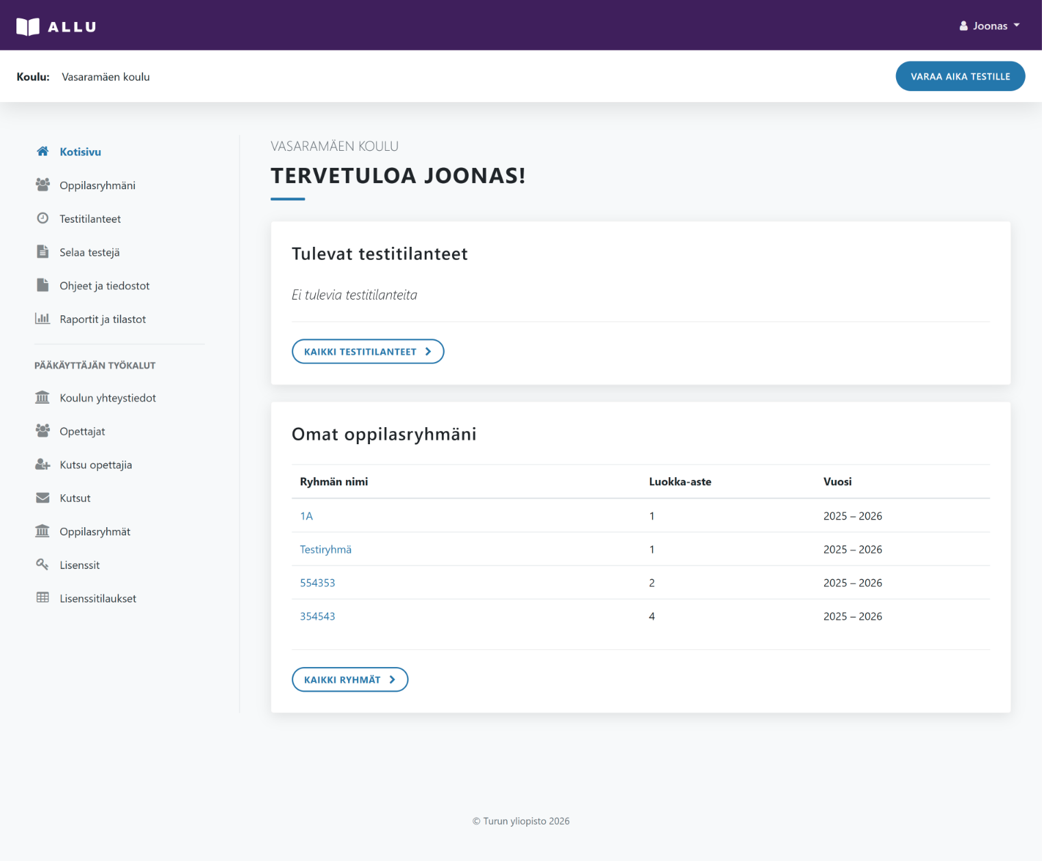The width and height of the screenshot is (1042, 861).
Task: Click the house icon beside Kotisivu
Action: 42,151
